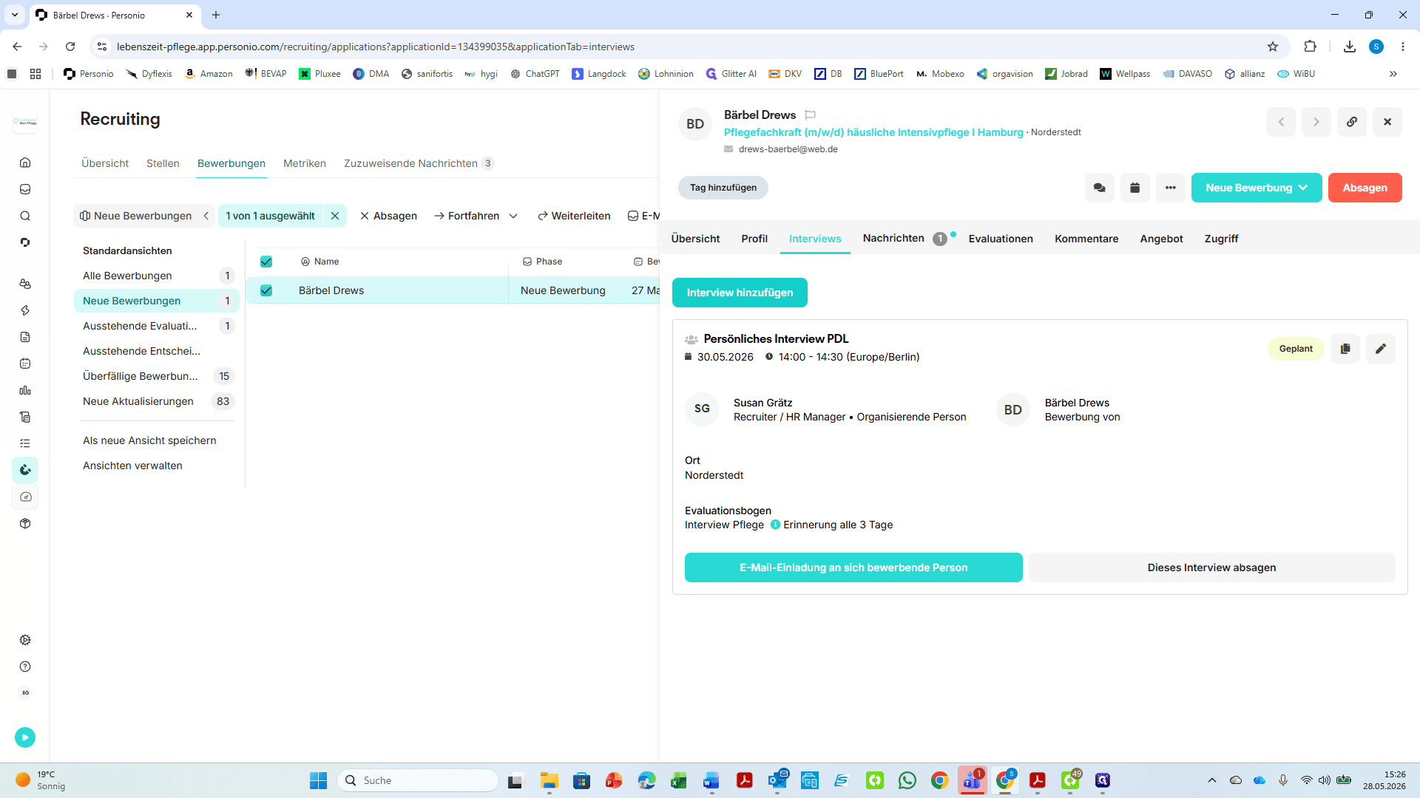The width and height of the screenshot is (1420, 798).
Task: Select the Überfällige Bewerbungen view
Action: tap(157, 376)
